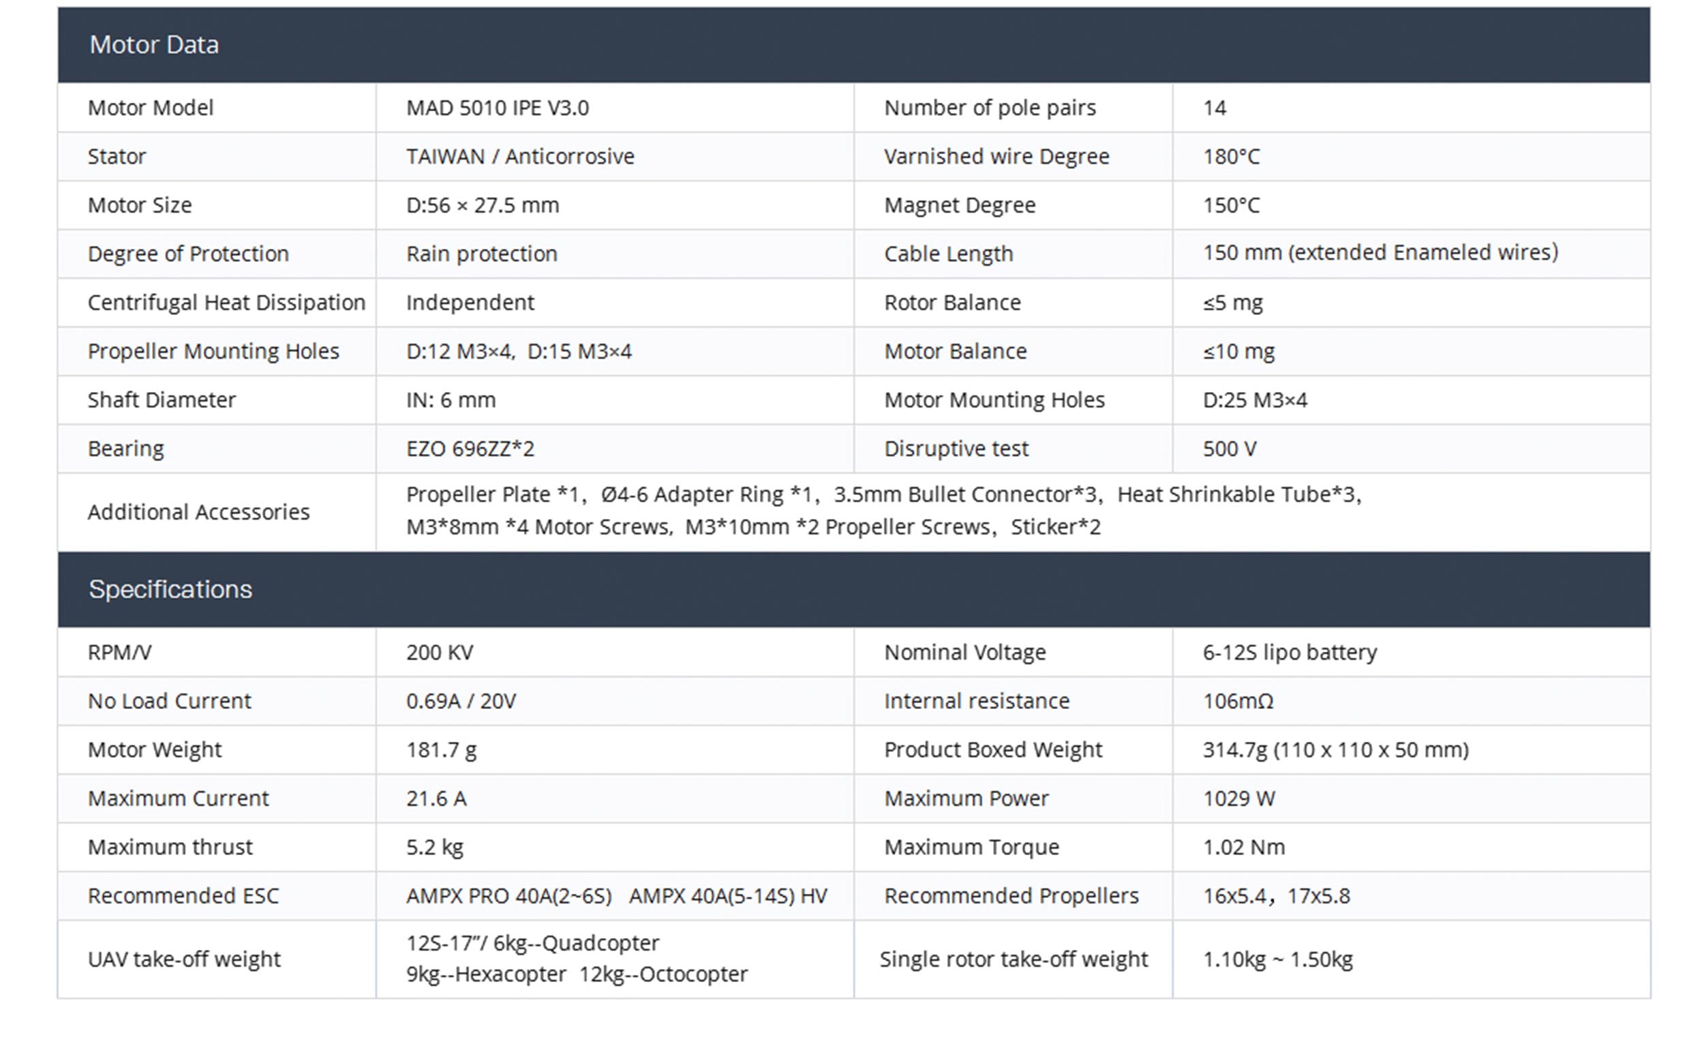
Task: Click the Rain protection cell
Action: pos(481,254)
